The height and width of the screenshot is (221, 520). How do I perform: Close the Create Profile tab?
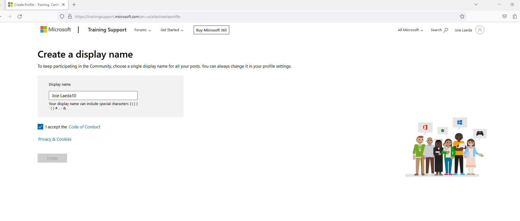tap(63, 5)
